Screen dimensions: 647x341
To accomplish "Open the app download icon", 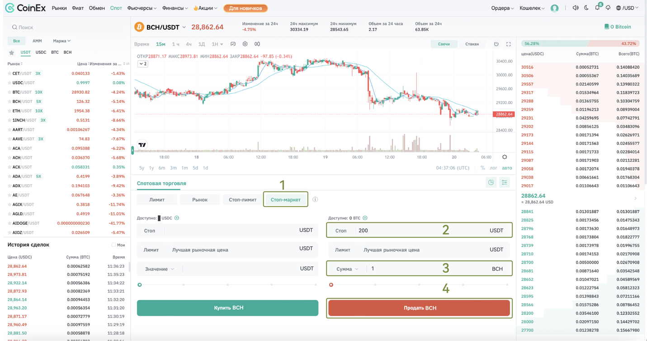I will (608, 8).
